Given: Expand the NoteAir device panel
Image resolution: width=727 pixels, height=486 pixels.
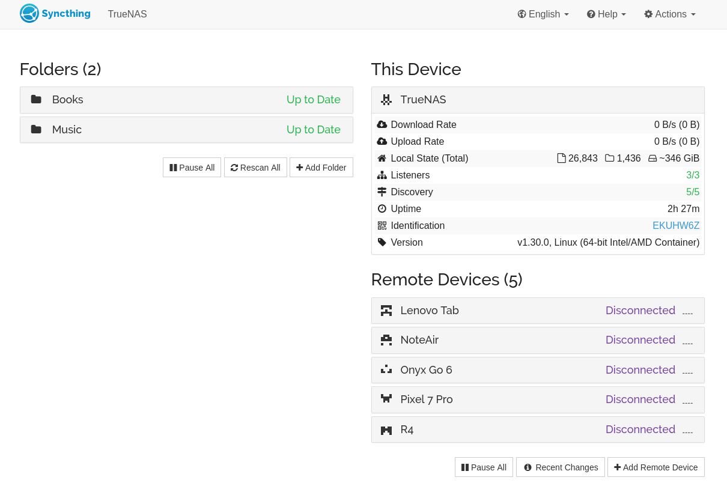Looking at the screenshot, I should (x=538, y=340).
